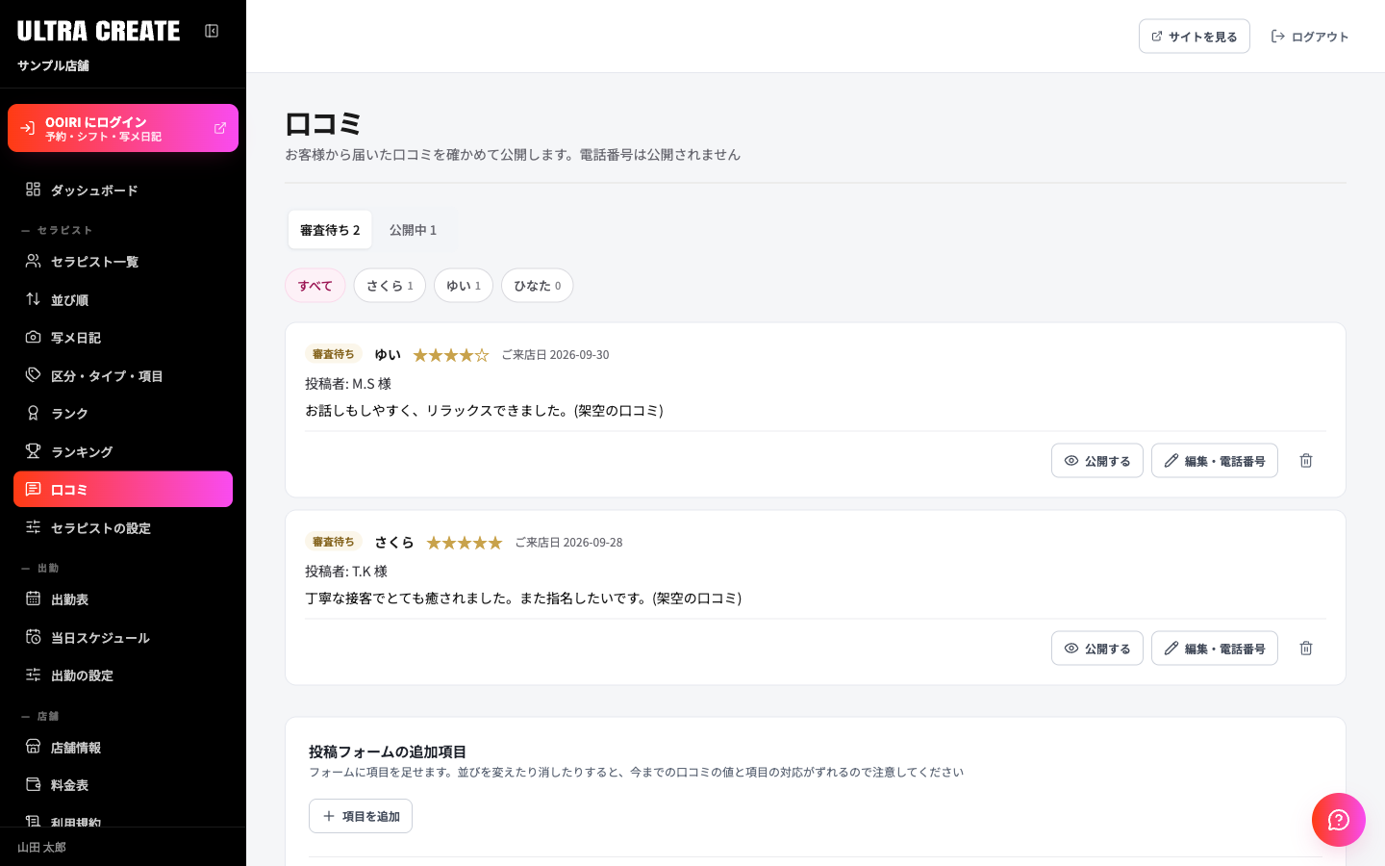This screenshot has height=866, width=1385.
Task: Click the 審査待ち badge on さくら's review
Action: [x=333, y=542]
